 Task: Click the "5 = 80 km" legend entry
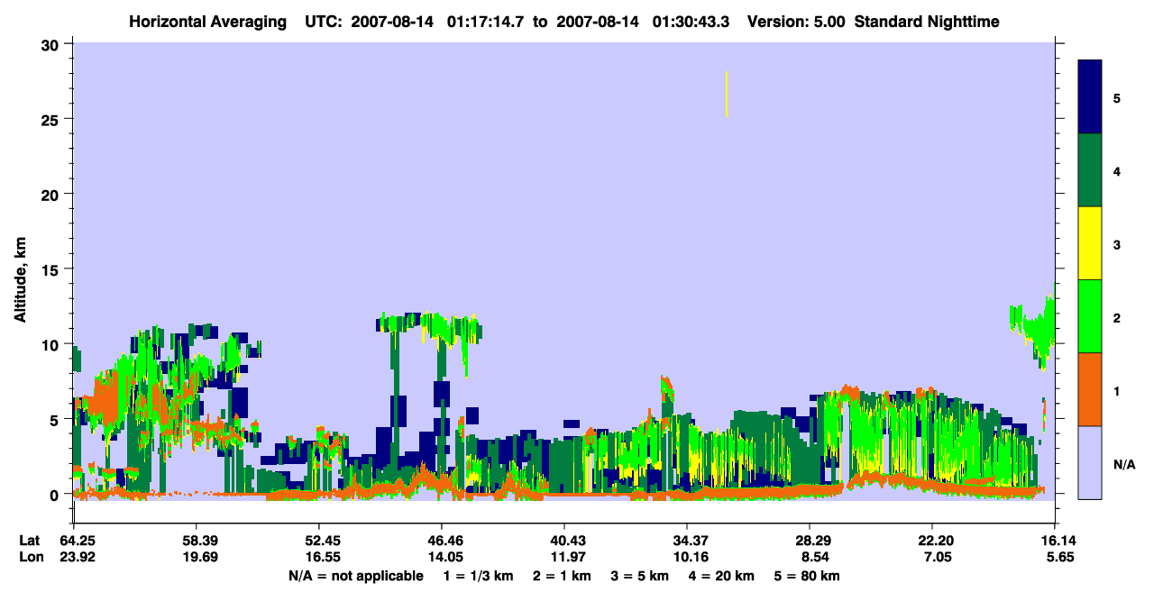(x=807, y=576)
